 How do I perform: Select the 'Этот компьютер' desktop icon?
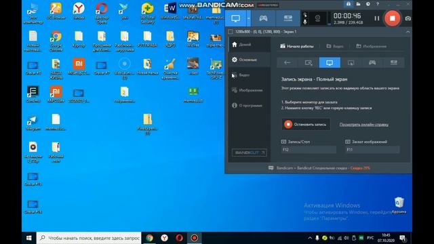33,13
